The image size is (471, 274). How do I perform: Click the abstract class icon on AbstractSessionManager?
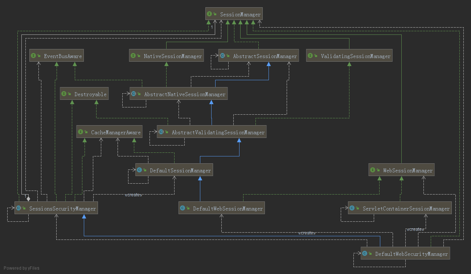click(x=222, y=56)
